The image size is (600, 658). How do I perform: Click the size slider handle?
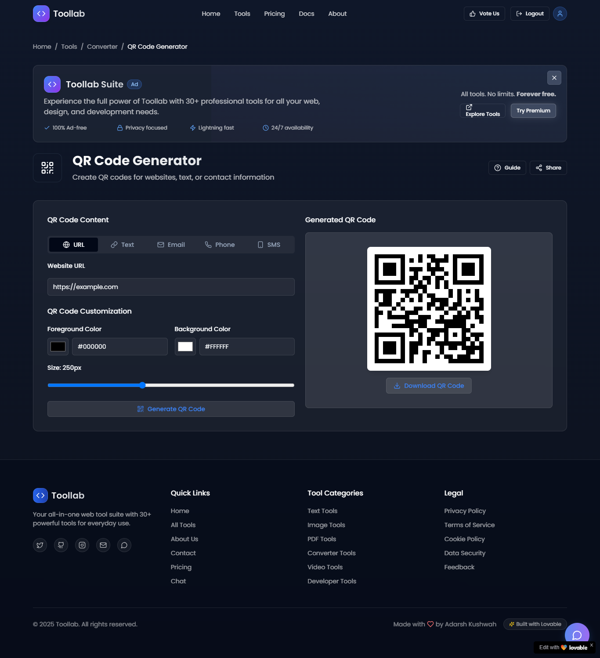pos(142,385)
